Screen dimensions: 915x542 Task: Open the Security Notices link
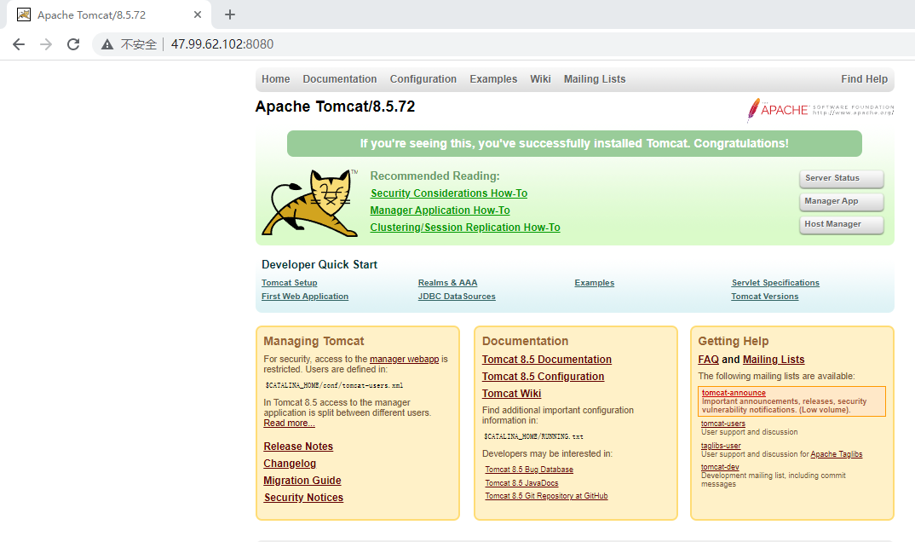pyautogui.click(x=303, y=498)
